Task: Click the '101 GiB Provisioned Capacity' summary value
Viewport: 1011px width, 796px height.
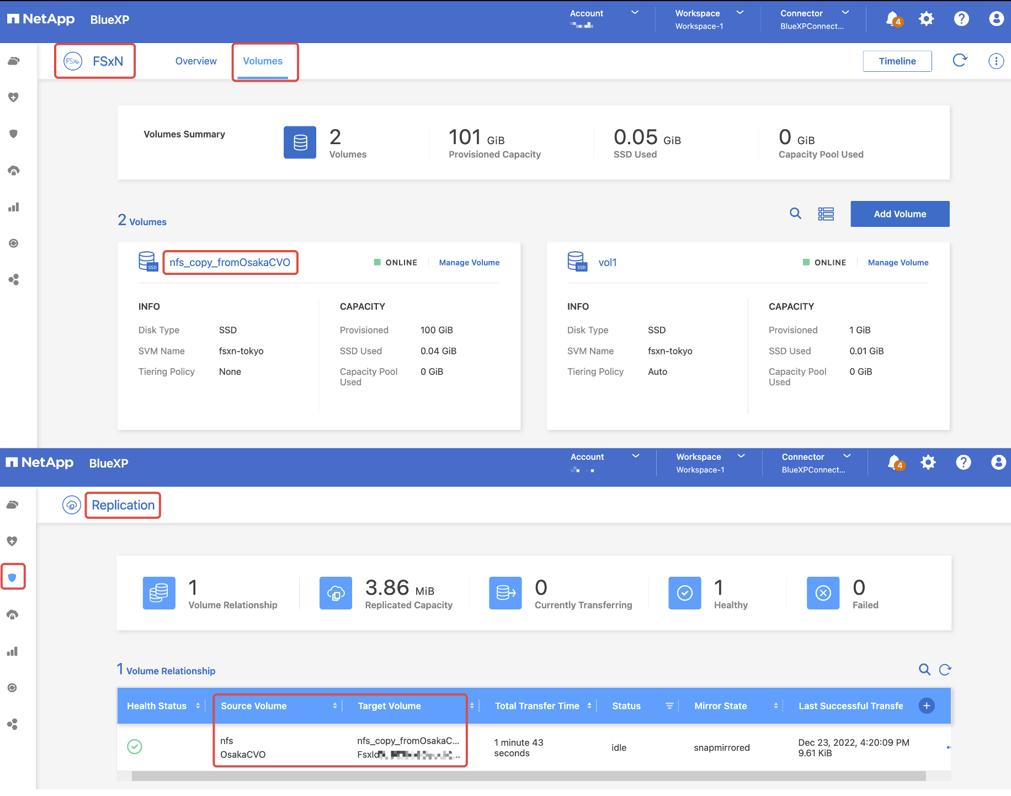Action: tap(494, 142)
